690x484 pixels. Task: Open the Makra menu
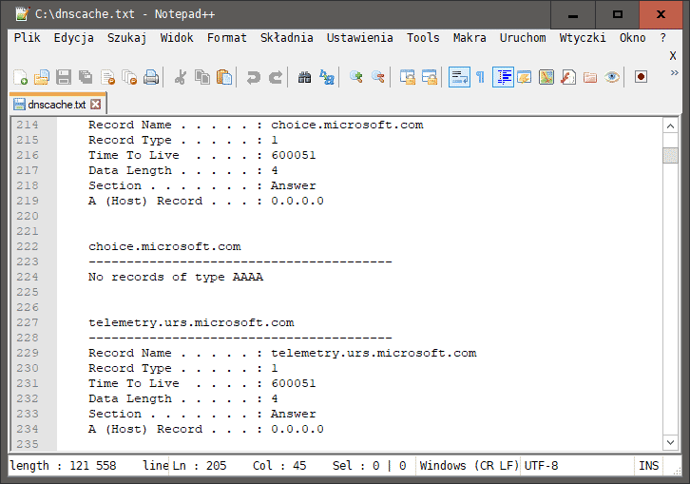[470, 38]
